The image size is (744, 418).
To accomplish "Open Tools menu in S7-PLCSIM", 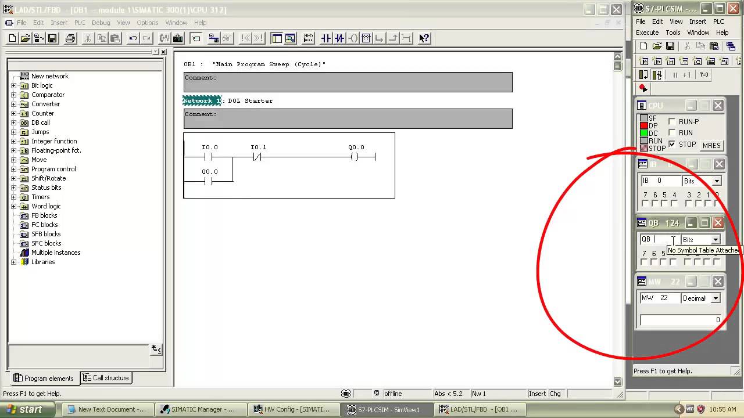I will coord(673,33).
